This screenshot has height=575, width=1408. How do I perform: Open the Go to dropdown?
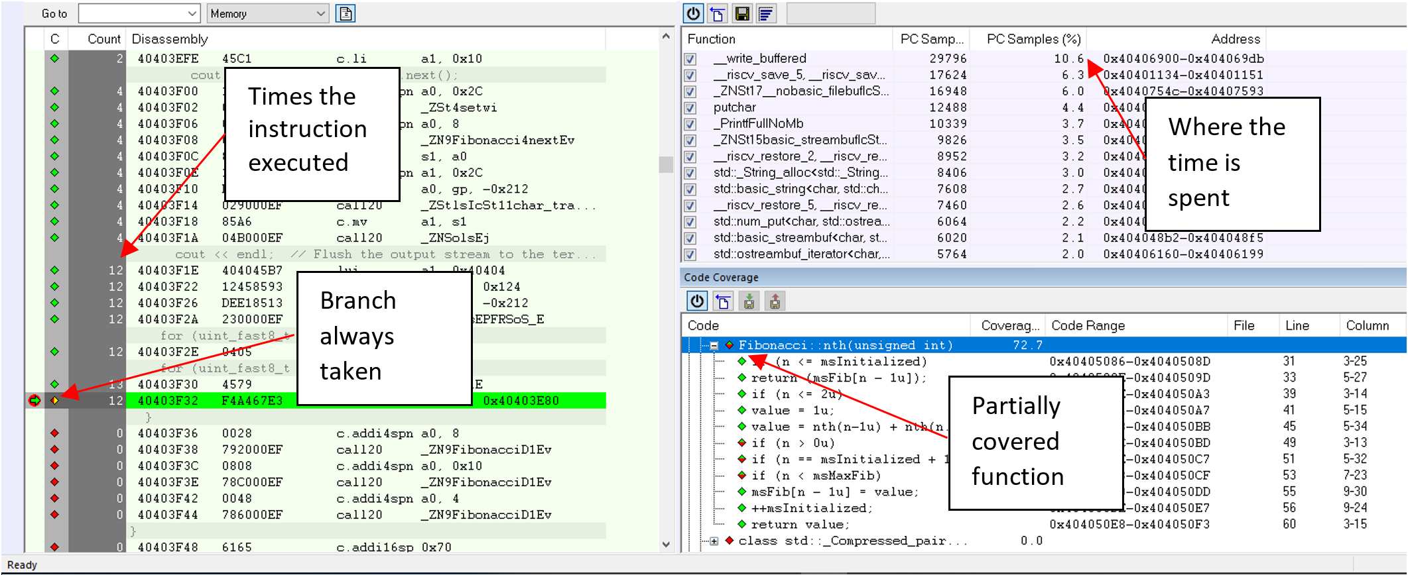click(x=191, y=13)
